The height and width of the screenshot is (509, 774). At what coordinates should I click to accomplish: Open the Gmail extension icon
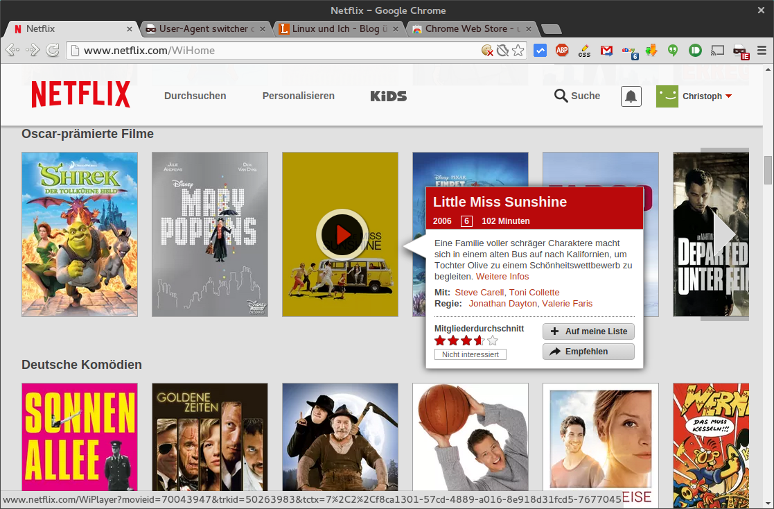[606, 50]
